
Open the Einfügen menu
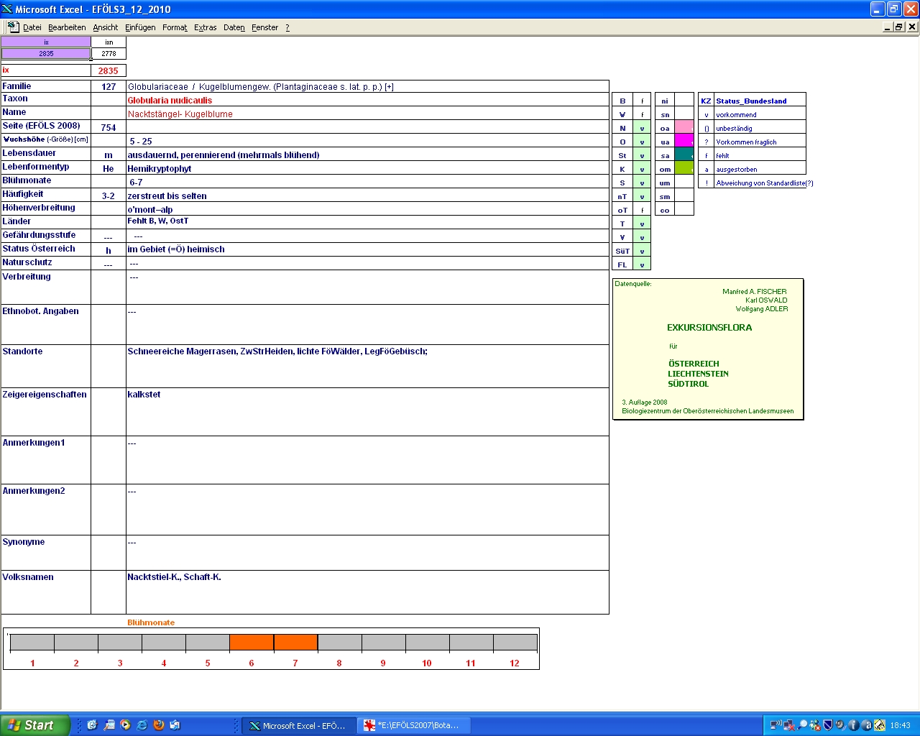(x=140, y=27)
